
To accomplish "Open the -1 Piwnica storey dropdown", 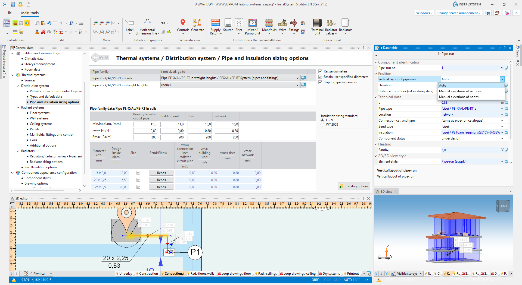I will click(x=51, y=274).
